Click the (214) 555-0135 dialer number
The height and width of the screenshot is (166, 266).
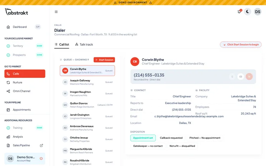(149, 75)
